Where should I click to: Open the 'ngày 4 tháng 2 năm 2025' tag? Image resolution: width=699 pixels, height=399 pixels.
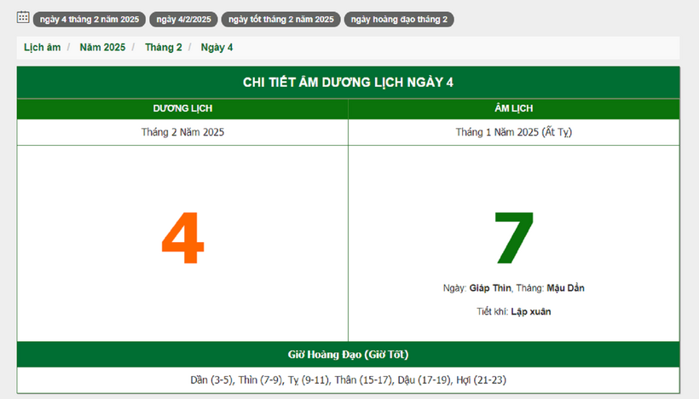(90, 20)
